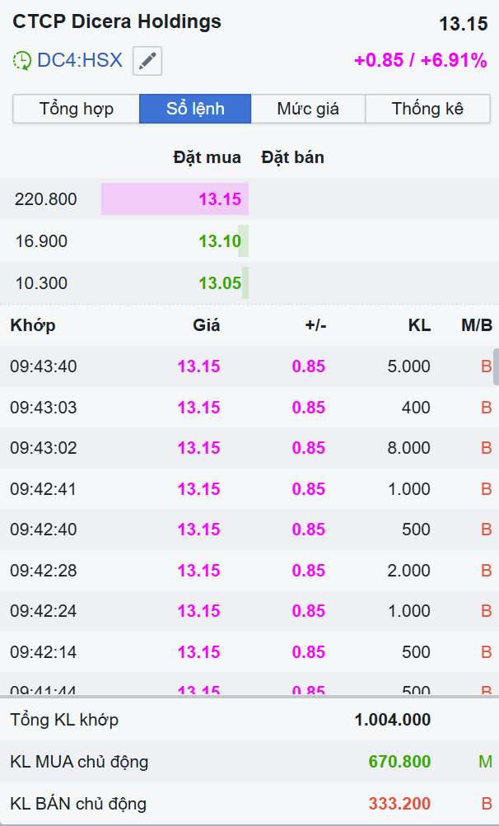Open the Mức giá tab
The width and height of the screenshot is (499, 826).
click(x=308, y=109)
